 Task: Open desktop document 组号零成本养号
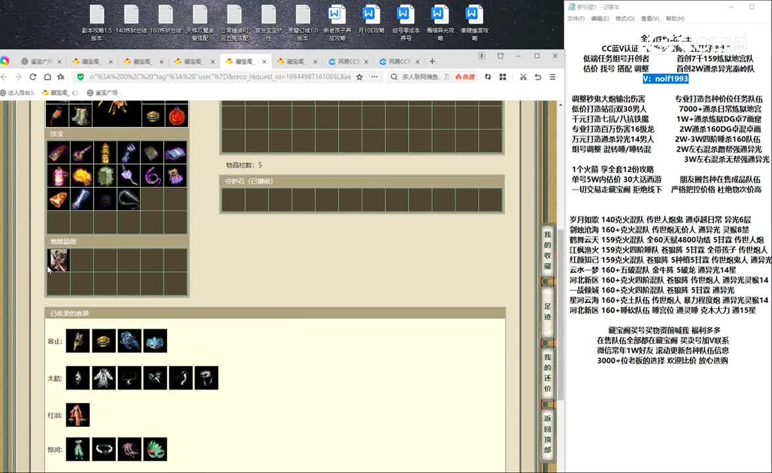(x=406, y=22)
